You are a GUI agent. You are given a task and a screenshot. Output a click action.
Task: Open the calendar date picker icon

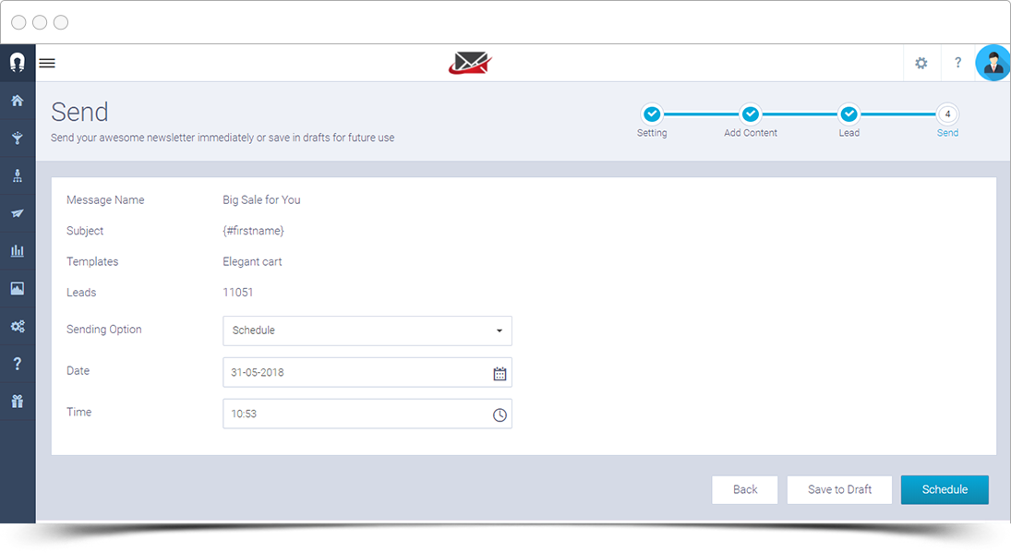(x=499, y=374)
